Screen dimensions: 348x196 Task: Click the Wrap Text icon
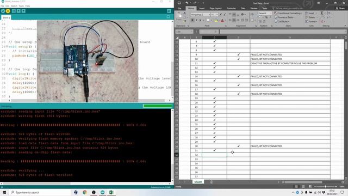coord(252,15)
